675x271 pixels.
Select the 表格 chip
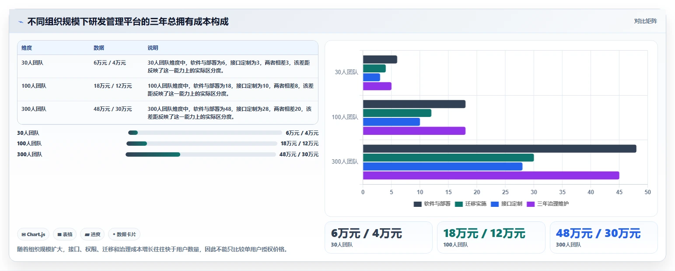pyautogui.click(x=65, y=234)
